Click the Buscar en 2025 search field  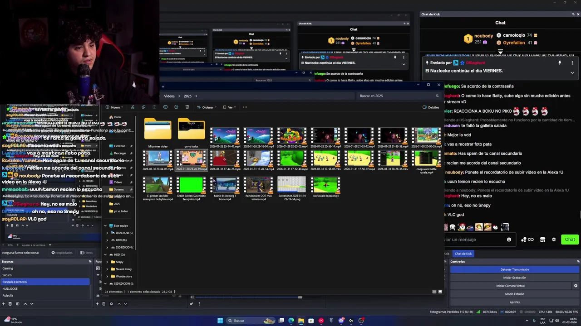tap(399, 96)
